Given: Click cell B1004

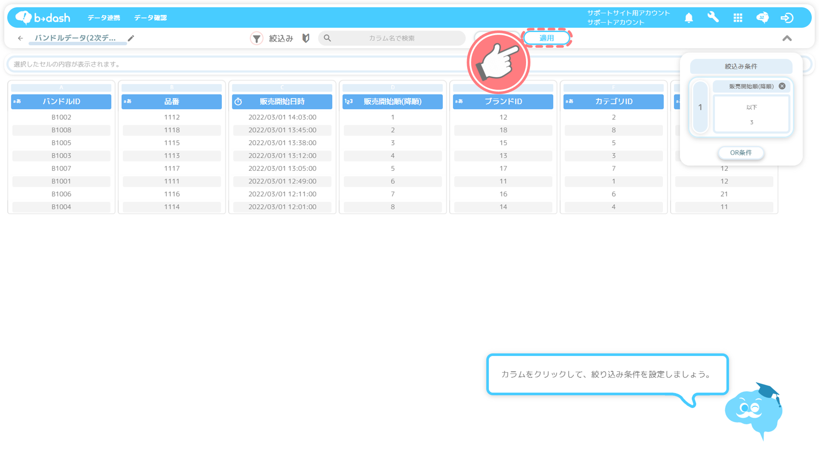Looking at the screenshot, I should coord(61,207).
